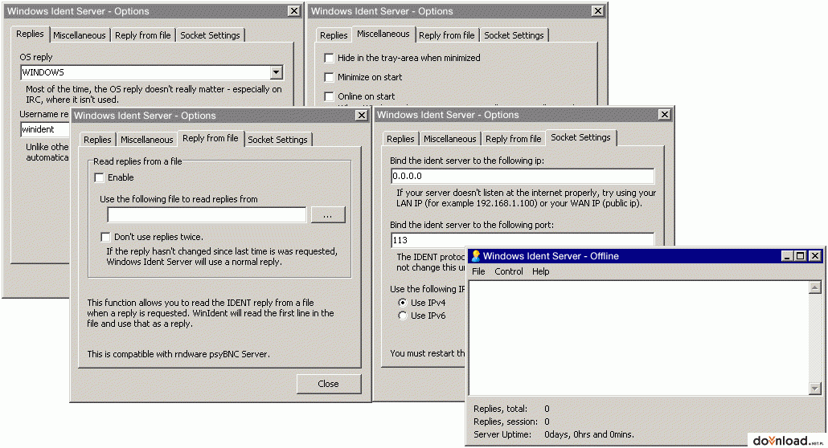Viewport: 828px width, 448px height.
Task: Click 'Use the following file to read replies from' label
Action: tap(179, 199)
